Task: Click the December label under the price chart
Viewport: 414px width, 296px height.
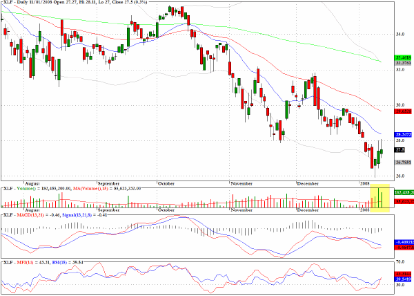Action: pyautogui.click(x=308, y=183)
